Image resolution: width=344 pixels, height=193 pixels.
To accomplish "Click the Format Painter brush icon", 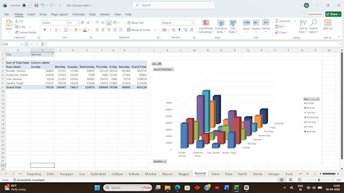I will 17,32.
